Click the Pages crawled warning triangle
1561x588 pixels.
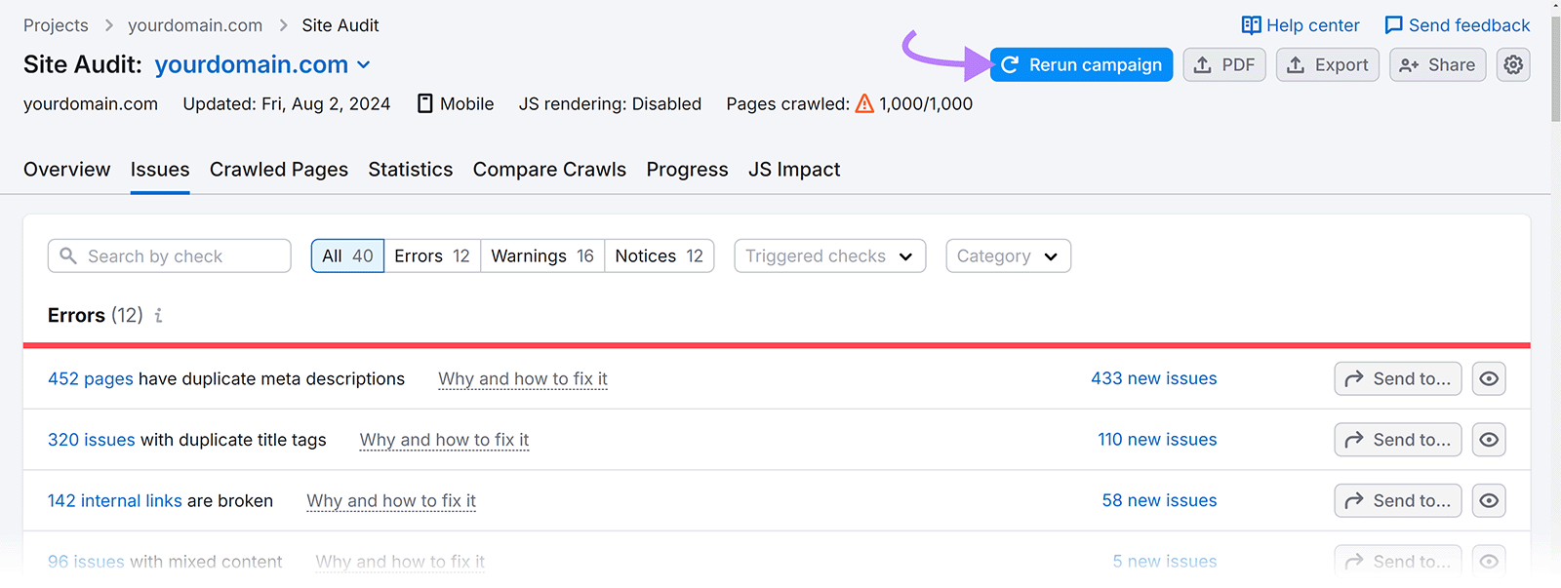pyautogui.click(x=864, y=103)
